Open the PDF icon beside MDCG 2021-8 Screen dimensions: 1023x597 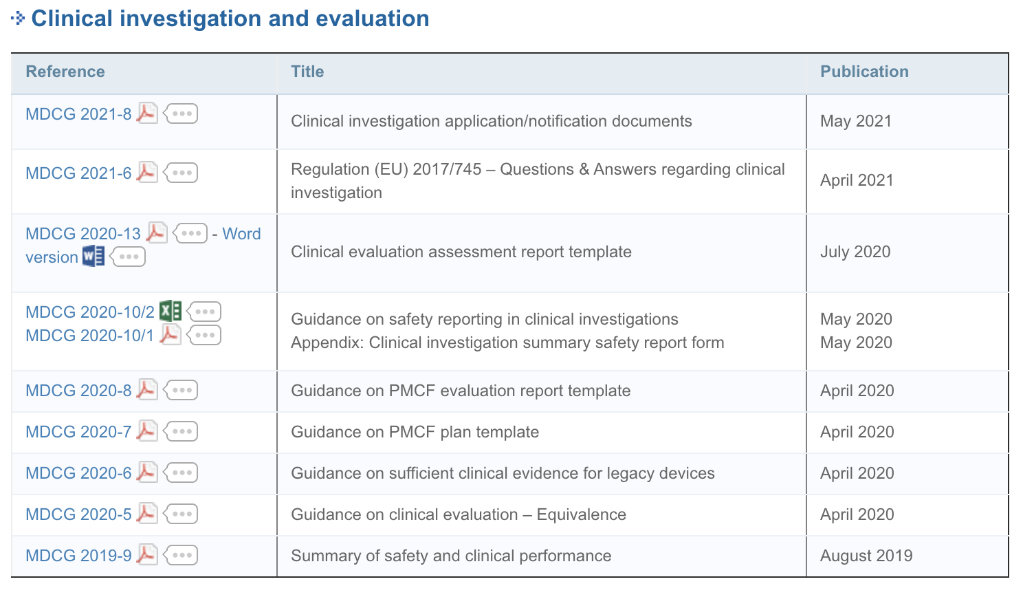(146, 113)
